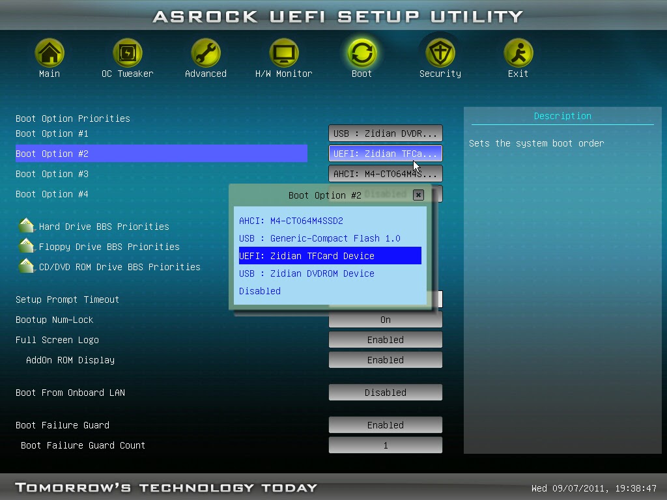
Task: Select the Full Screen Logo label
Action: 57,340
